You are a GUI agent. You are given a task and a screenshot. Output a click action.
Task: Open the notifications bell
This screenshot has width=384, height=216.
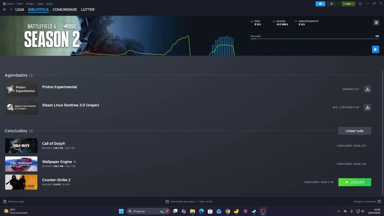pos(331,4)
